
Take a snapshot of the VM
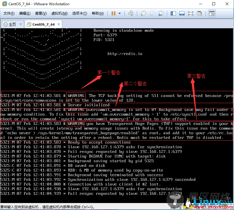(143, 13)
